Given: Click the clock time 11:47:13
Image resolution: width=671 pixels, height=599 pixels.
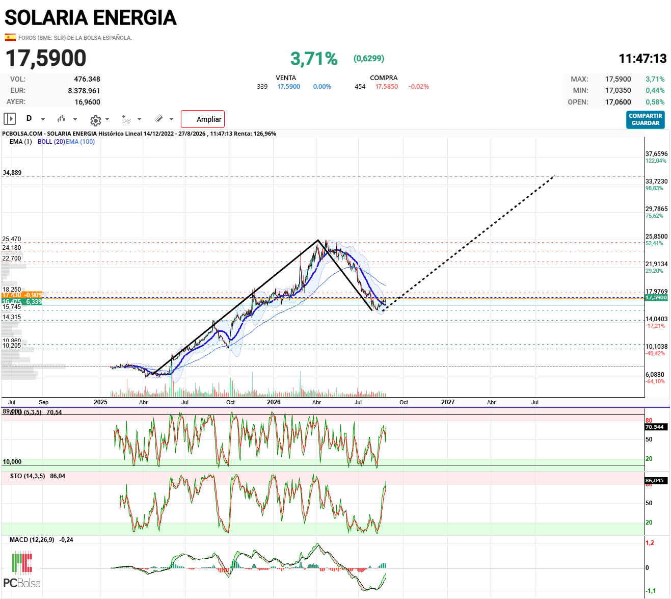Looking at the screenshot, I should 642,59.
